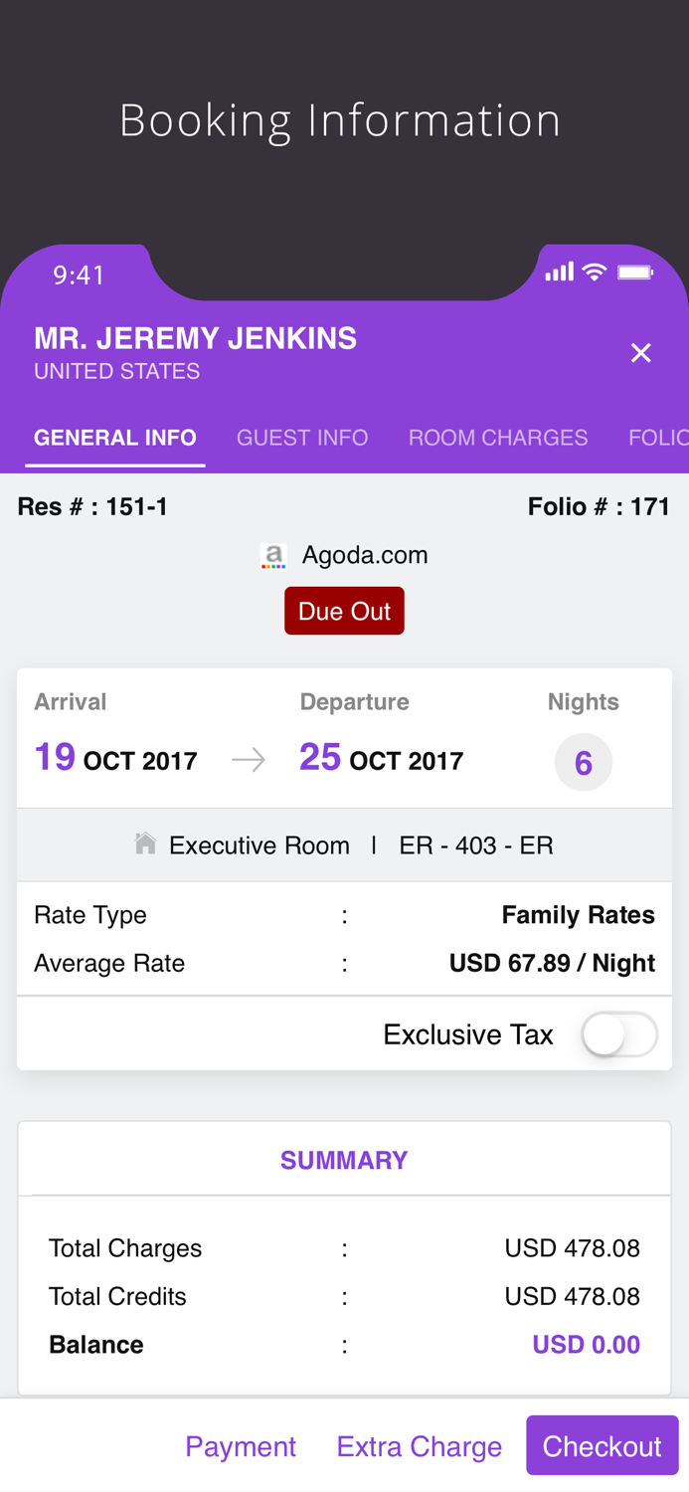Switch to the Guest Info tab
689x1492 pixels.
click(302, 437)
